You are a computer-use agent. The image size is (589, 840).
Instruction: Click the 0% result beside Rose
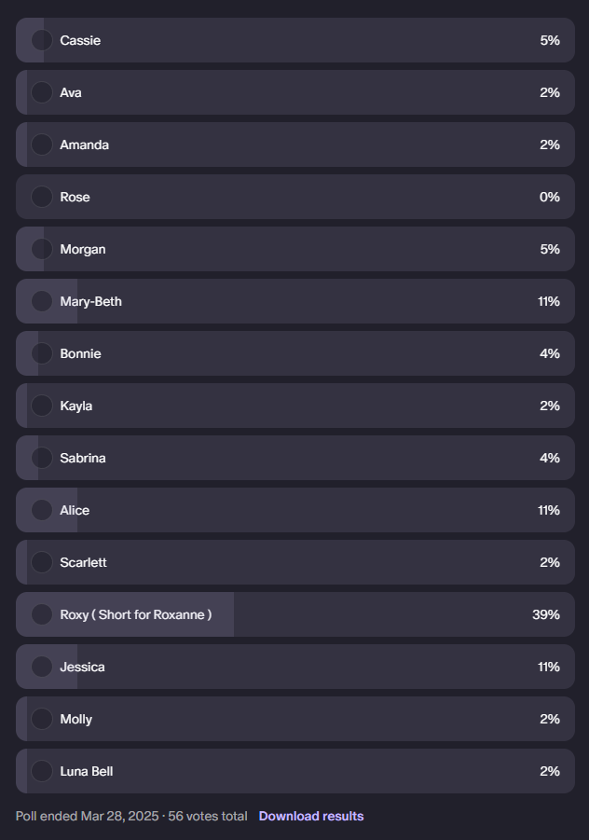549,197
